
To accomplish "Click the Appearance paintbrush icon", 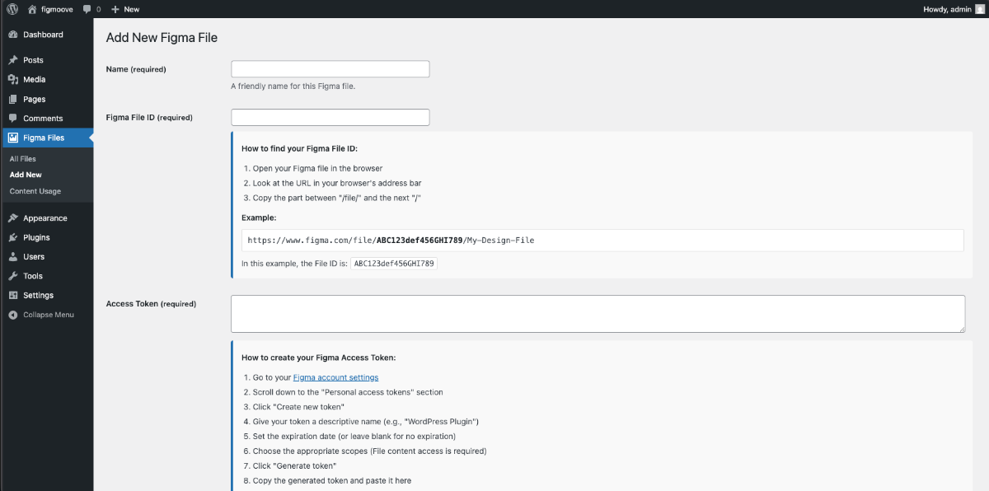I will point(13,218).
